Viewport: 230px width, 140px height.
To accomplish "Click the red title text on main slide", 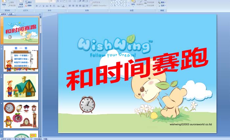I will (137, 69).
